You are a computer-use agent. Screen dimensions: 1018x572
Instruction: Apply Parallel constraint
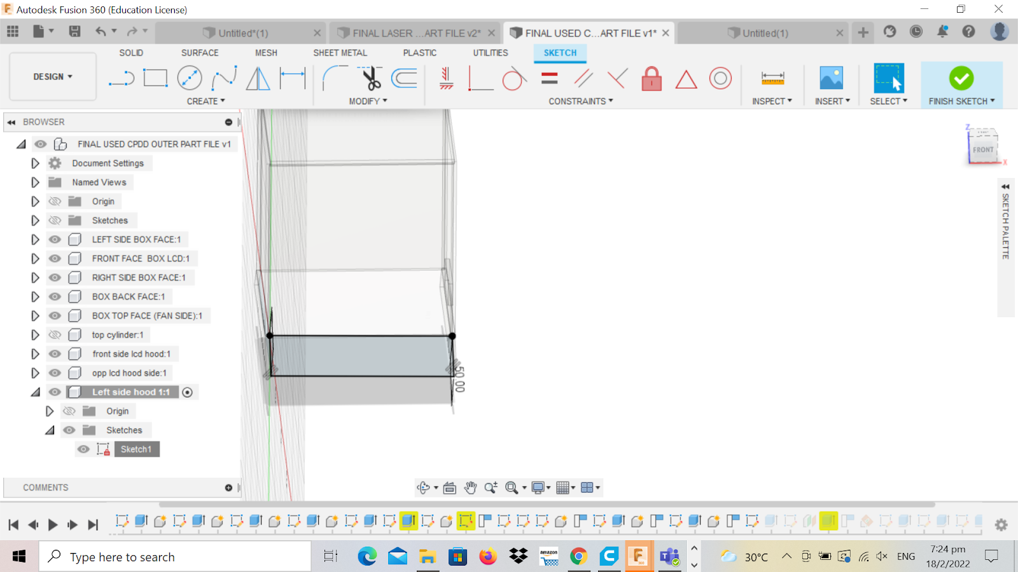(583, 79)
